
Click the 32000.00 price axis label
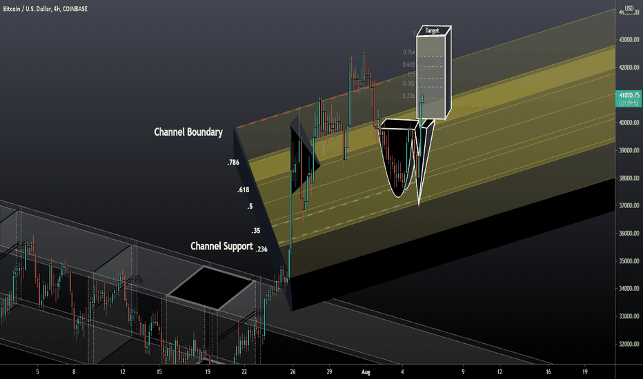[629, 344]
